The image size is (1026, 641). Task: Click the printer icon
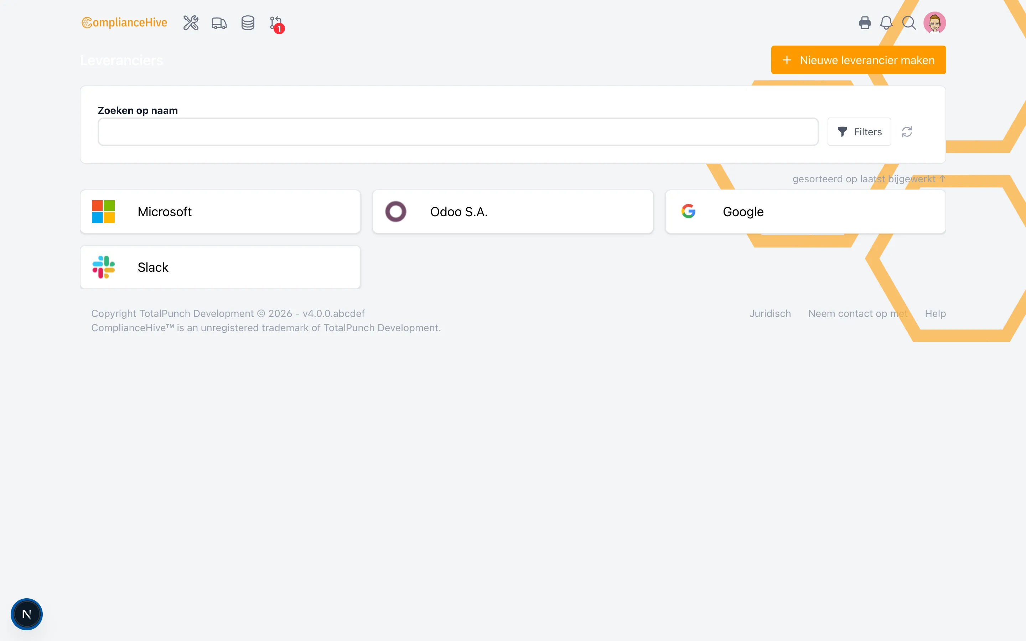865,22
